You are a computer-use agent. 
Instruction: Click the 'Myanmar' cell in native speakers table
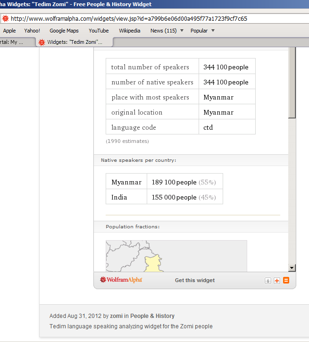pos(126,182)
